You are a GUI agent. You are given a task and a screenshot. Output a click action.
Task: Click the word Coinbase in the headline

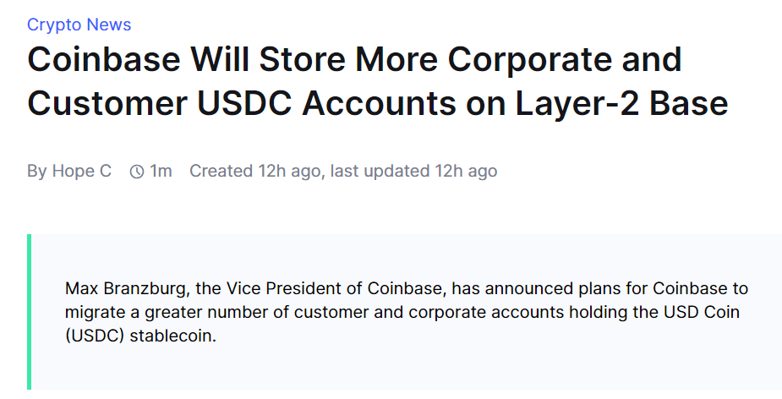[101, 60]
